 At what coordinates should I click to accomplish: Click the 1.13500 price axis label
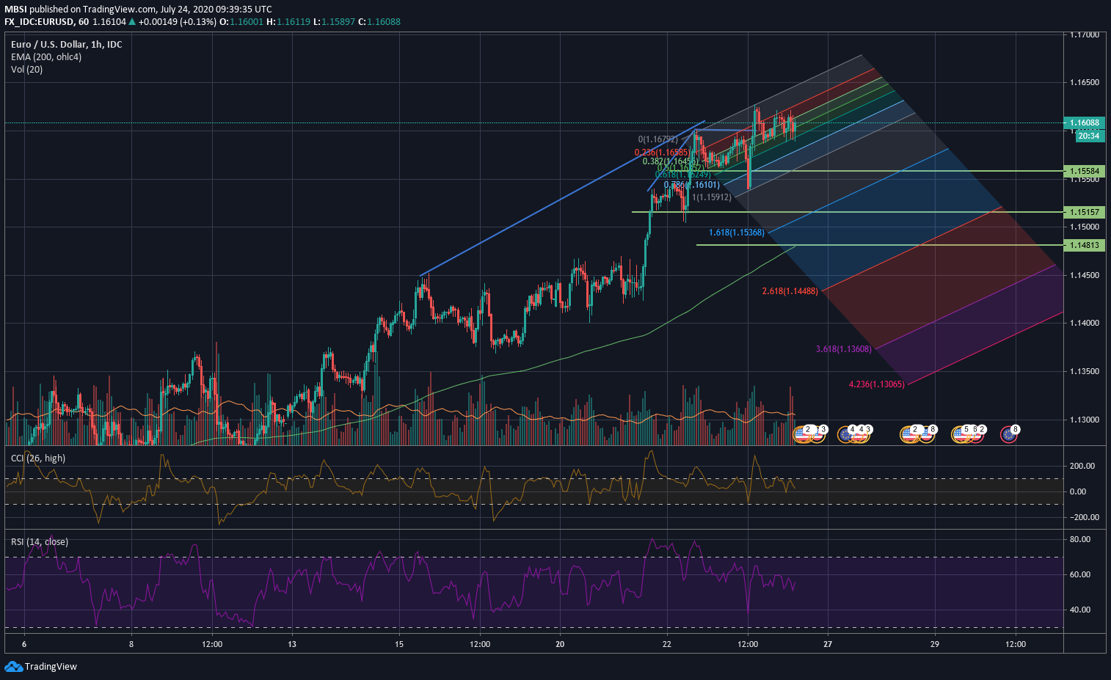1084,371
